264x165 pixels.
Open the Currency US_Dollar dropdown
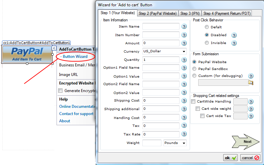coord(164,51)
